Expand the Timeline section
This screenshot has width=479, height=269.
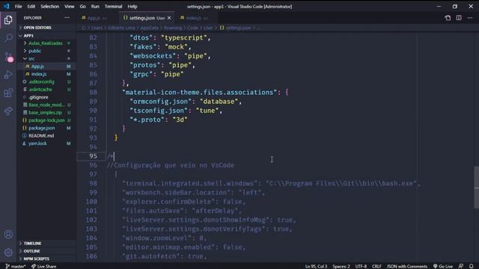[x=46, y=244]
